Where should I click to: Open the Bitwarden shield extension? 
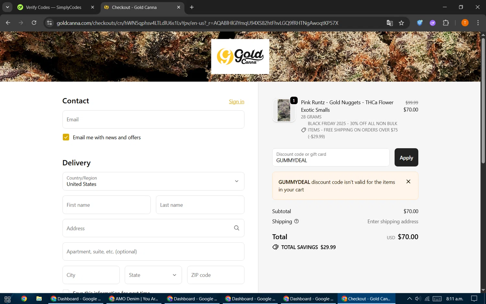(420, 23)
